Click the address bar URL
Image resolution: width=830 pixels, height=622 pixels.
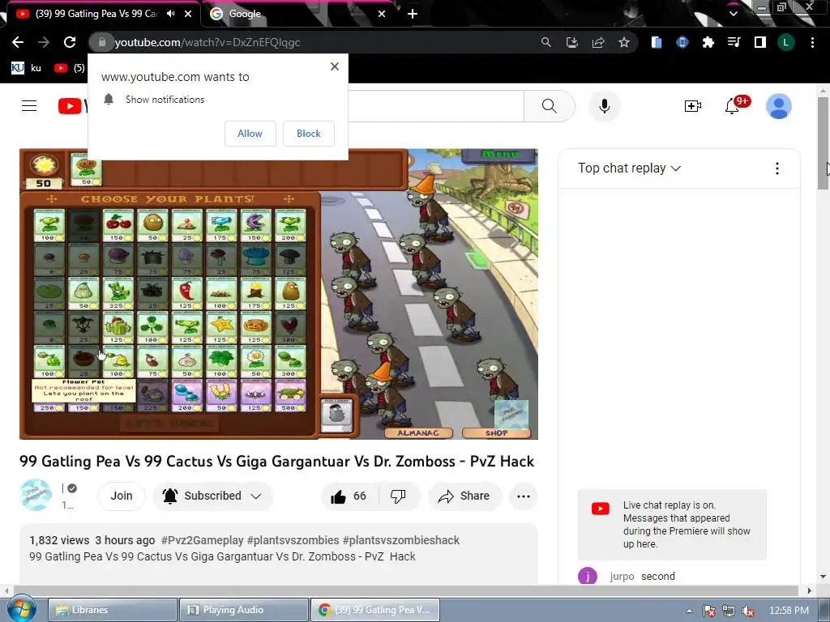[207, 42]
